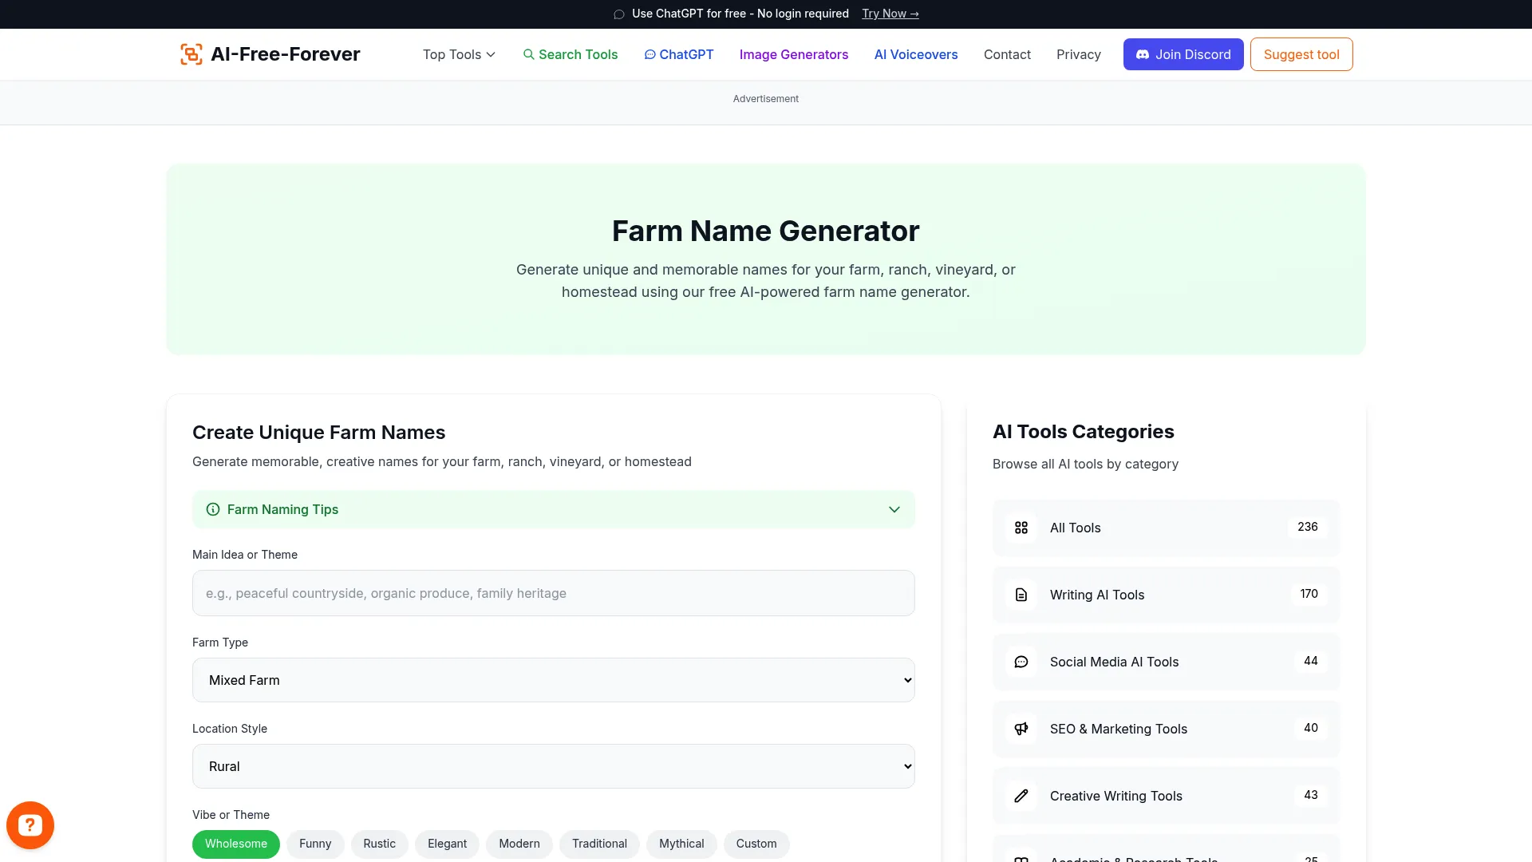The width and height of the screenshot is (1532, 862).
Task: Go to the Contact page
Action: pos(1007,54)
